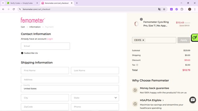Reload the checkout page
198x111 pixels.
[x=14, y=9]
